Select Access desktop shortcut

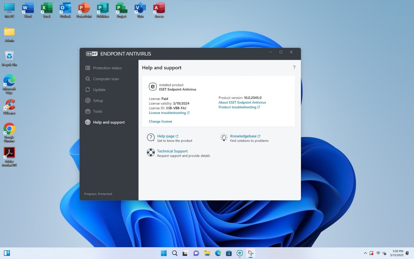pos(159,10)
